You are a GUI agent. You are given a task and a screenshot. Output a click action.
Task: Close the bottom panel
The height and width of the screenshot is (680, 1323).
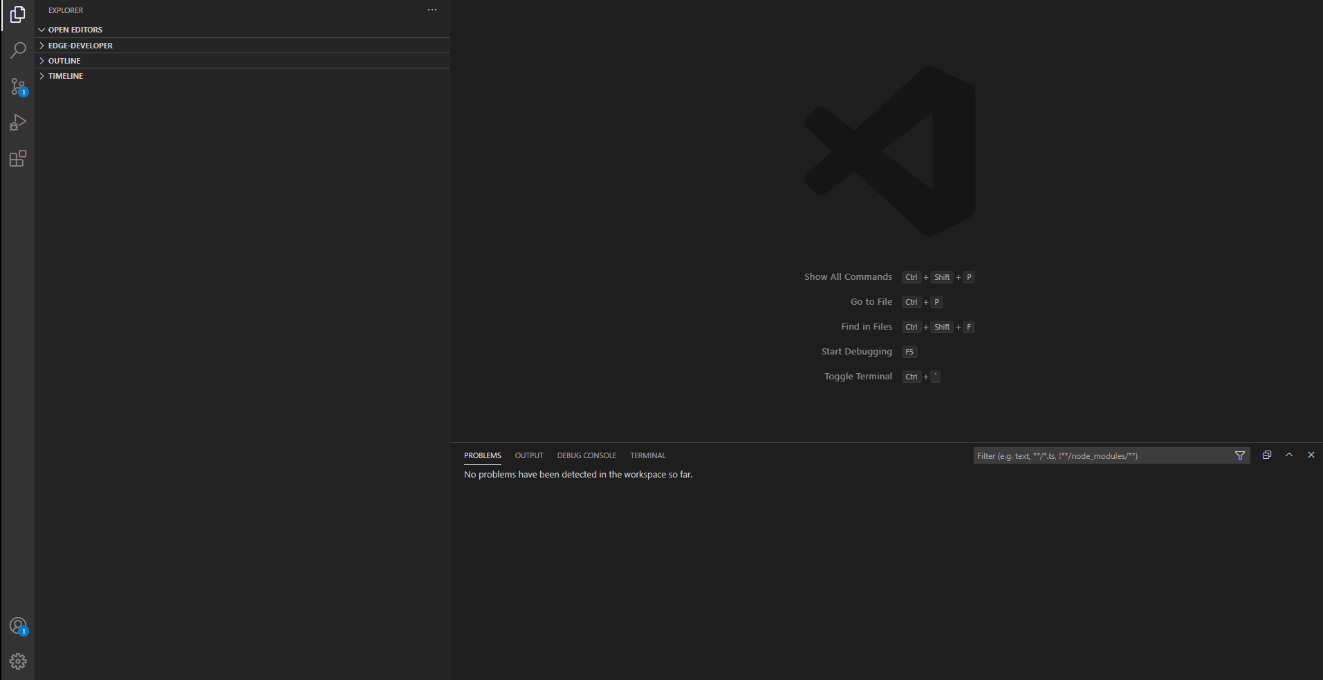(1311, 455)
